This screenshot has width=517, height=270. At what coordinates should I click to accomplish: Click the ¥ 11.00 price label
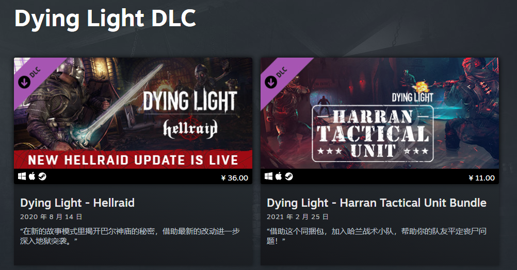coord(482,178)
